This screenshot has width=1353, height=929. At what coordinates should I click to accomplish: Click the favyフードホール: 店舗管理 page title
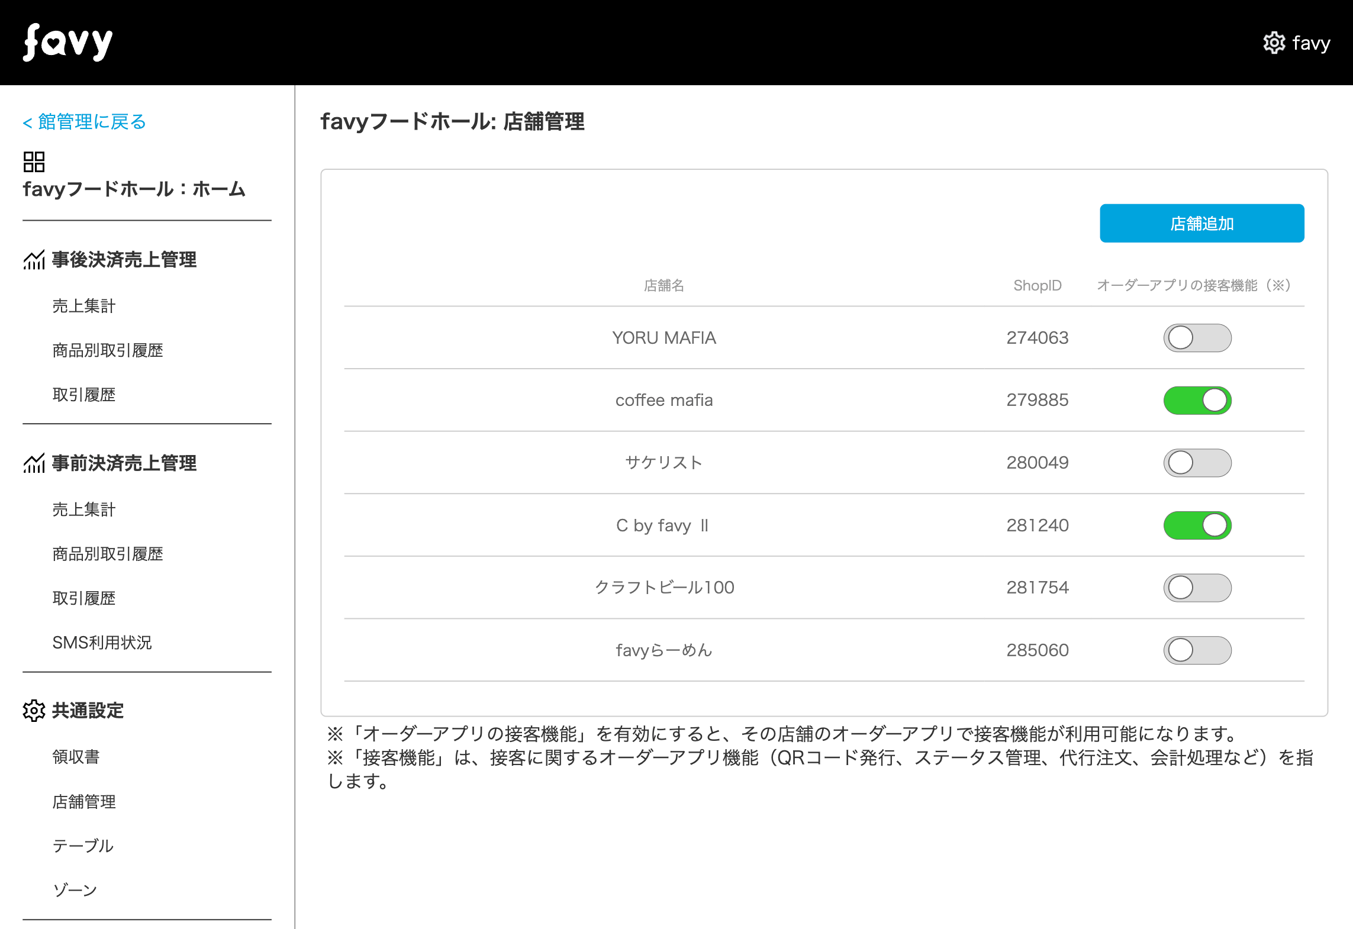[453, 122]
